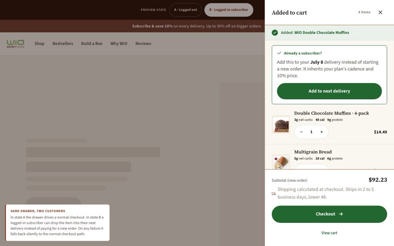
Task: Go to Bestsellers
Action: (63, 43)
